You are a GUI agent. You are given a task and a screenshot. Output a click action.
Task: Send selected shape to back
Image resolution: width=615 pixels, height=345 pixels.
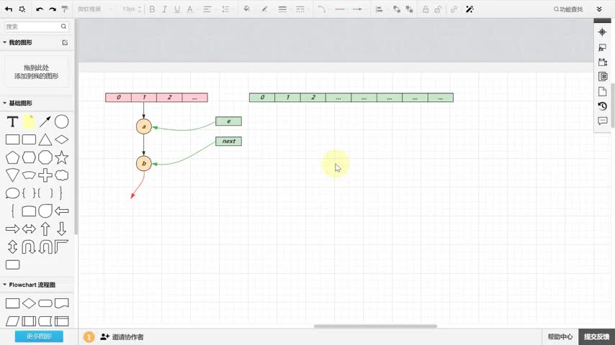pyautogui.click(x=410, y=9)
